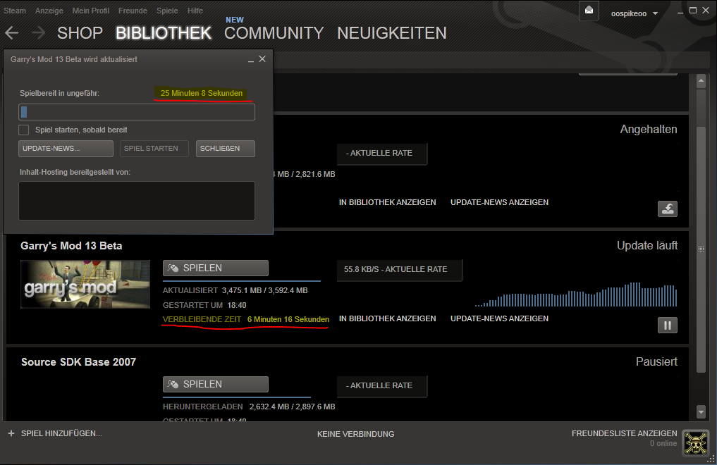Enable 'Spiel starten, sobald bereit' checkbox
Screen dimensions: 717x465
pos(24,130)
